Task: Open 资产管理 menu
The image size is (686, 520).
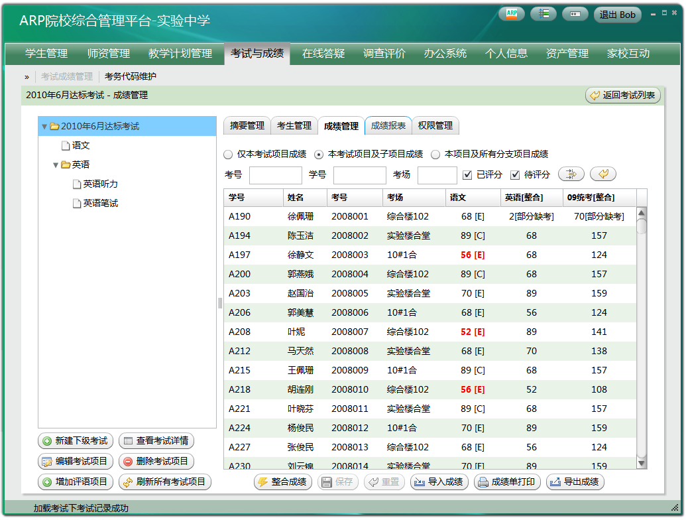Action: 567,54
